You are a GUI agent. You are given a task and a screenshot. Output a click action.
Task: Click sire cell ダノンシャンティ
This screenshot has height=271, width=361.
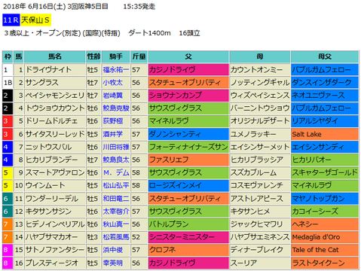pos(188,134)
